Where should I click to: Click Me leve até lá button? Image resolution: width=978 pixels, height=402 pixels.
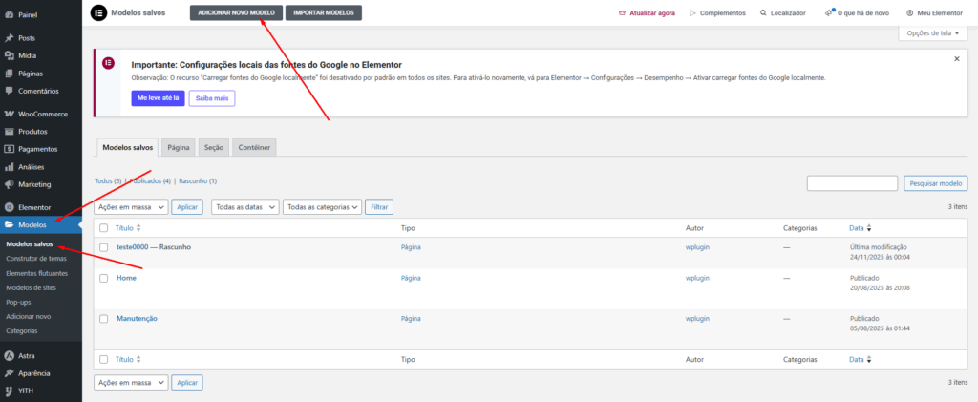tap(158, 98)
